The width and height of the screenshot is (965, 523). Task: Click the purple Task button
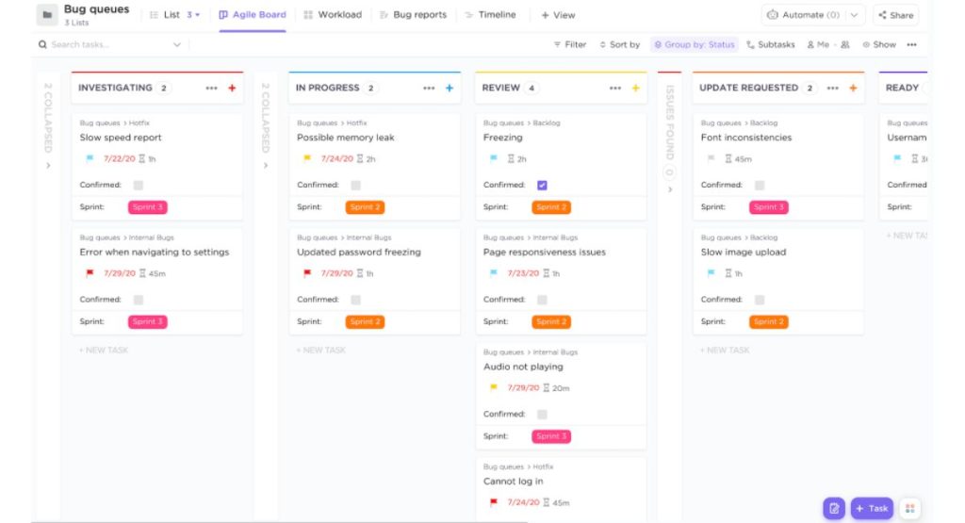click(872, 508)
